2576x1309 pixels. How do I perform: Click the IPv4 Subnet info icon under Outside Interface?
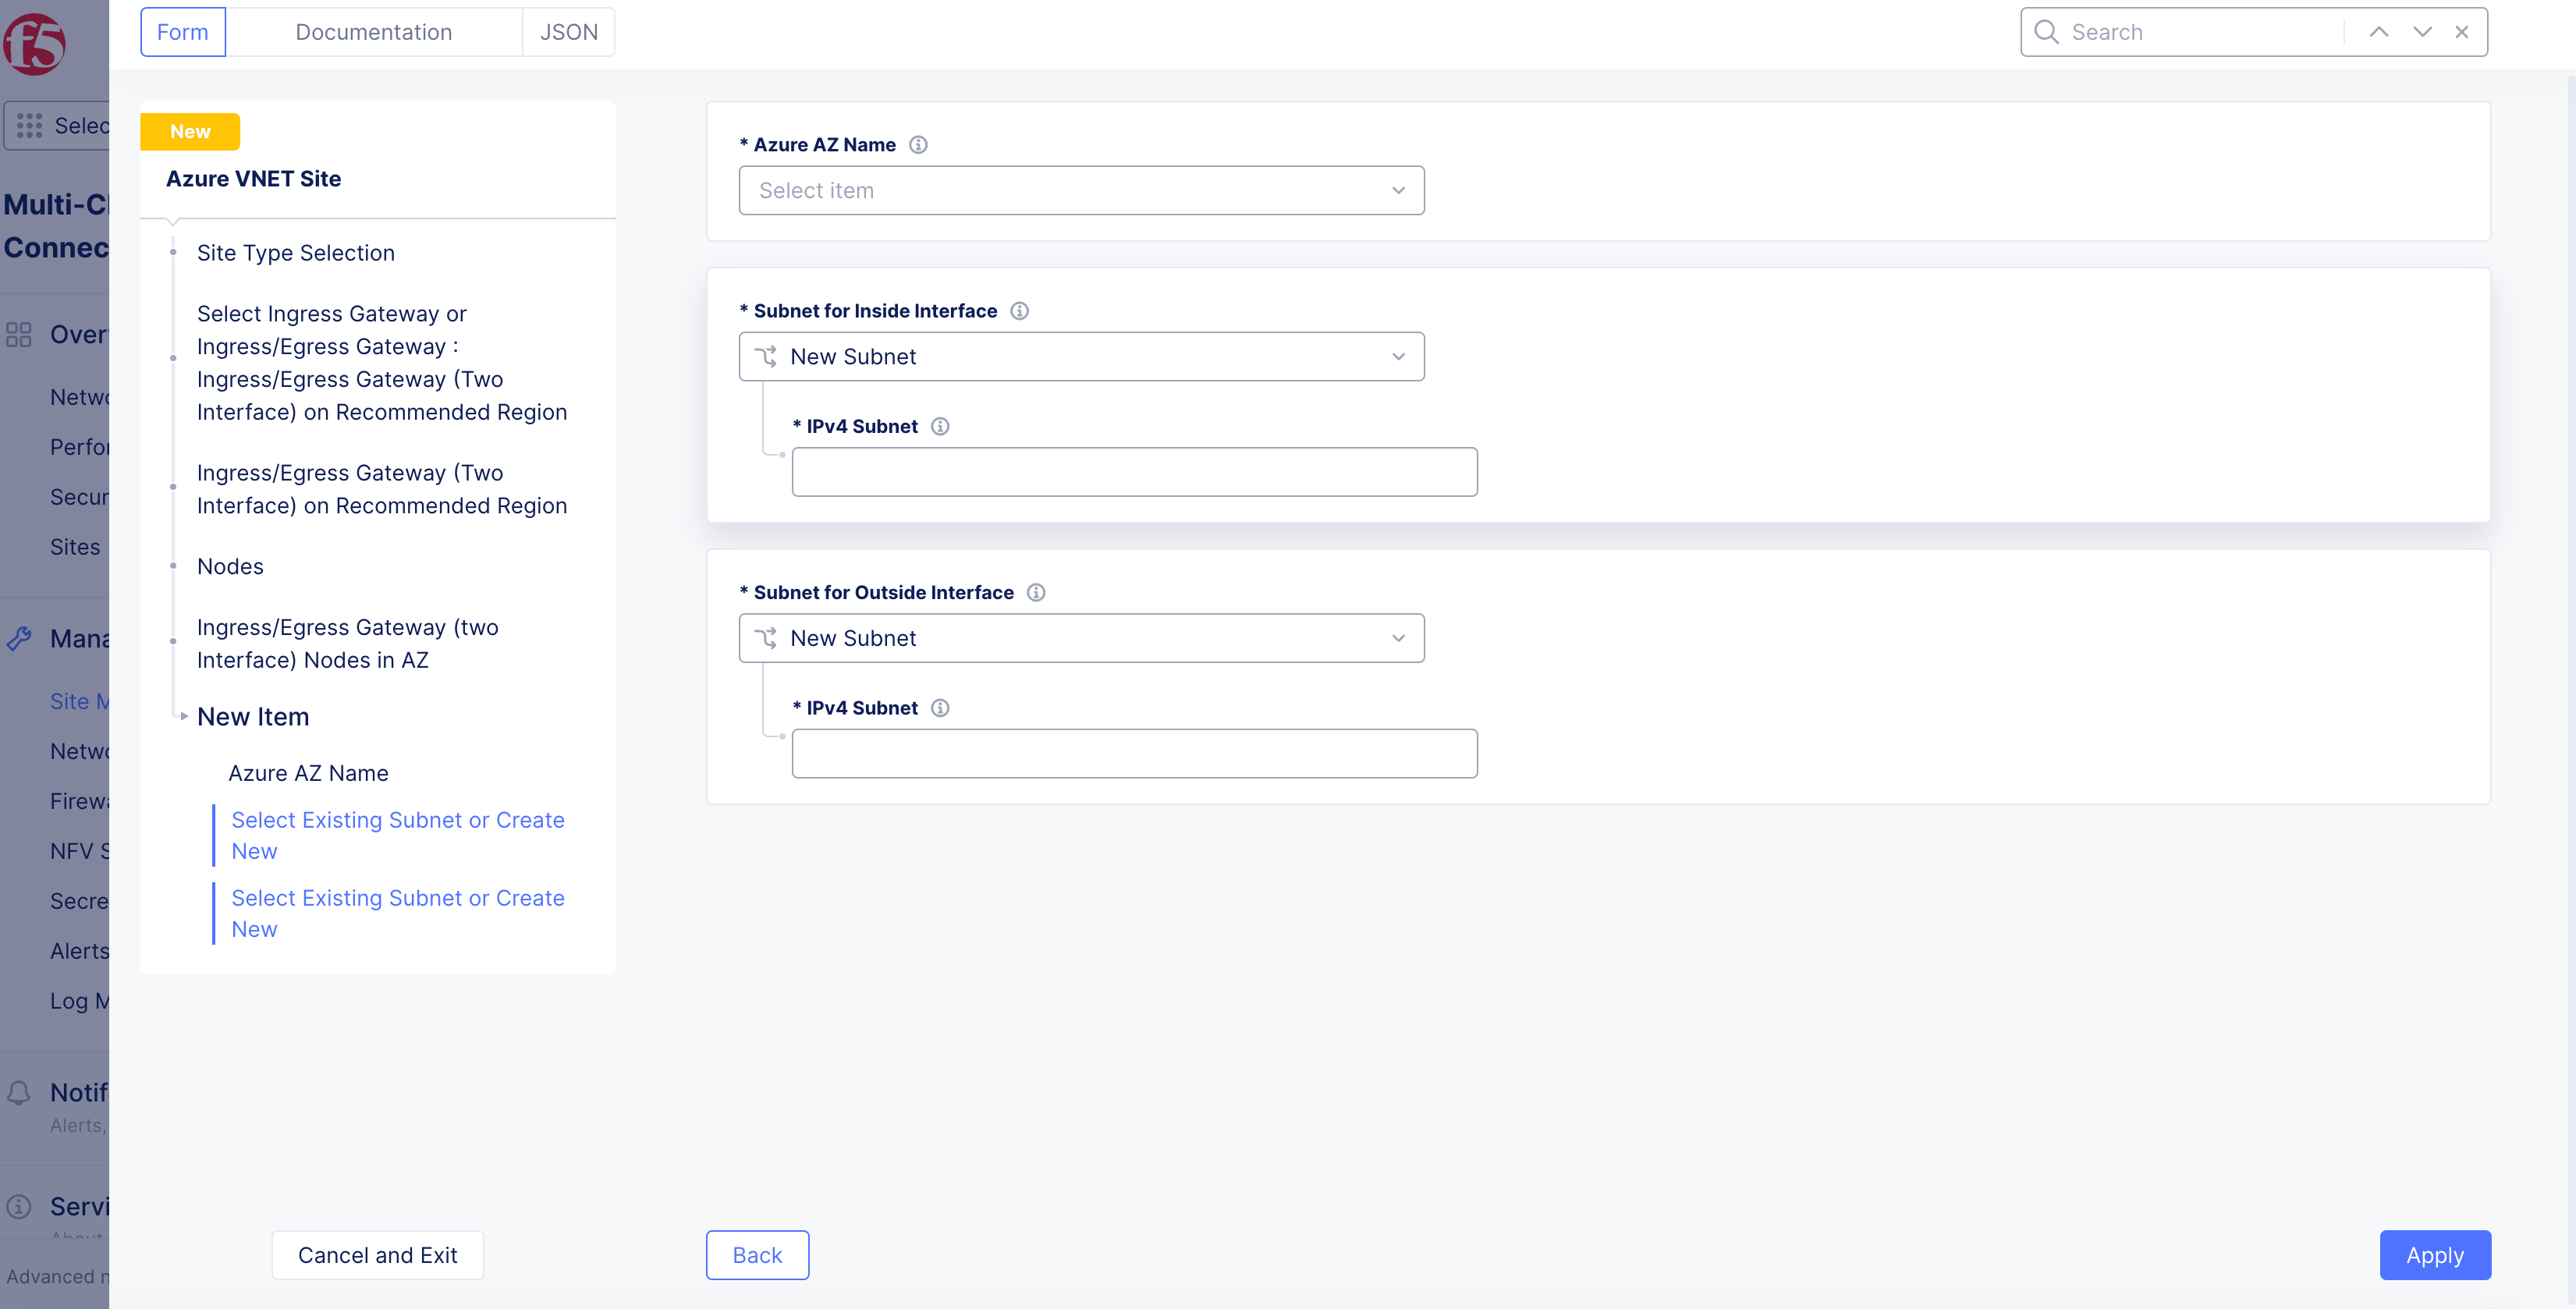(x=939, y=707)
